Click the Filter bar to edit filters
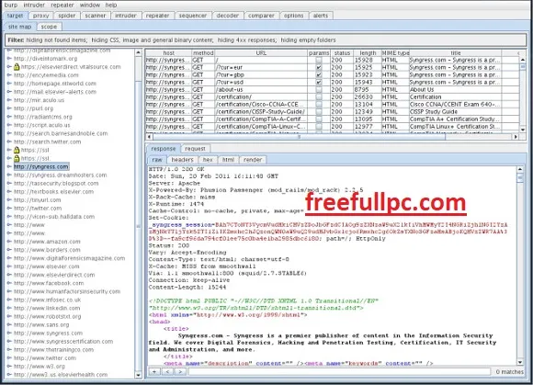 tap(266, 40)
